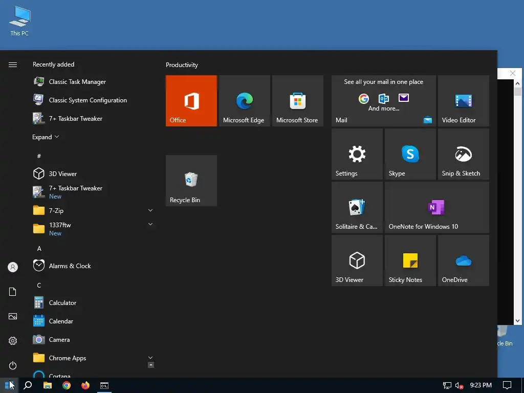This screenshot has width=524, height=393.
Task: Open the Snip & Sketch tile
Action: click(463, 154)
